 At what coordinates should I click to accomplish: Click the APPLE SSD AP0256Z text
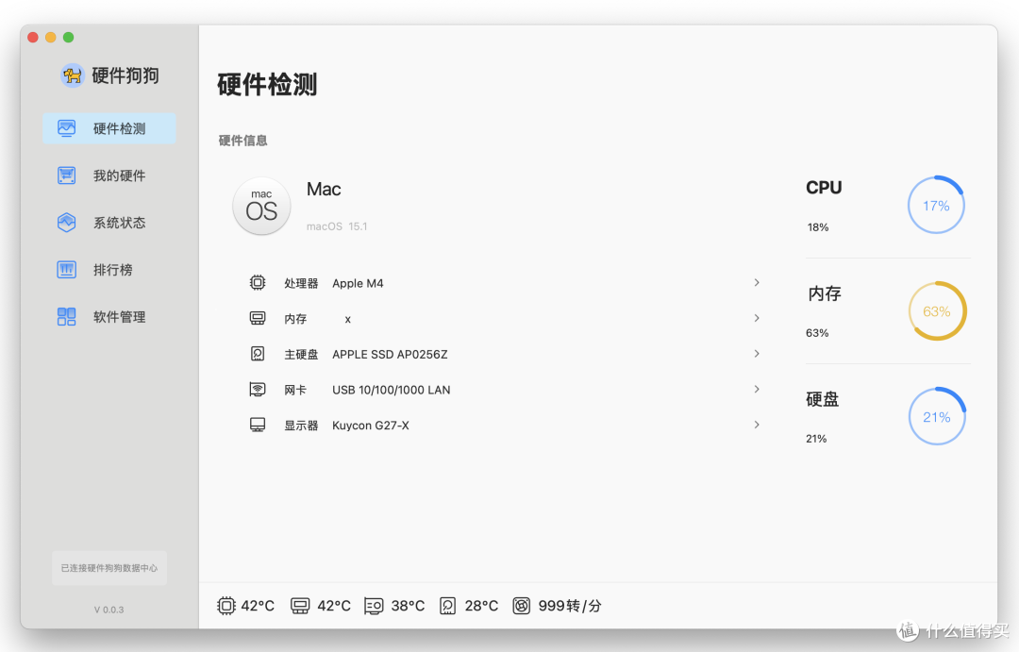coord(390,354)
